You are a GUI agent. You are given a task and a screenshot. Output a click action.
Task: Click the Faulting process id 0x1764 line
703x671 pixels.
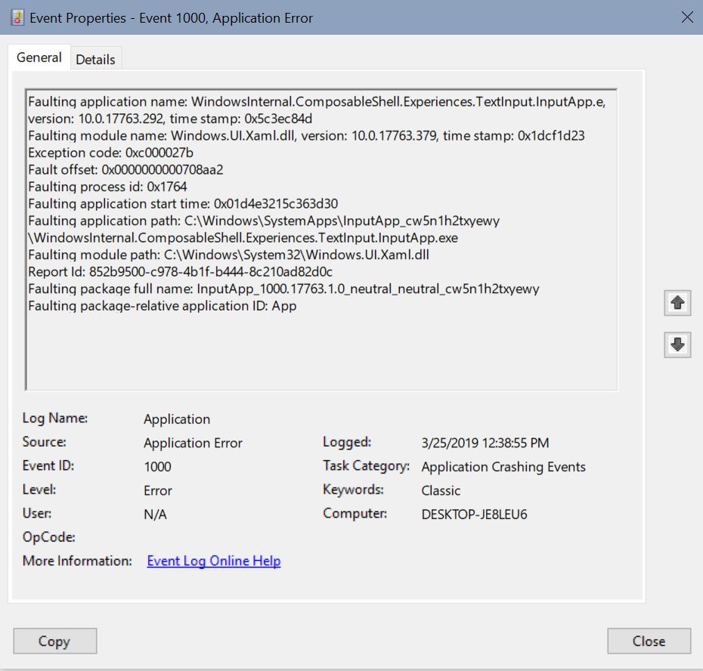click(x=107, y=187)
